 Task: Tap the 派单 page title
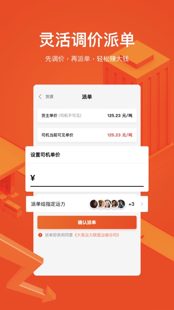87,96
